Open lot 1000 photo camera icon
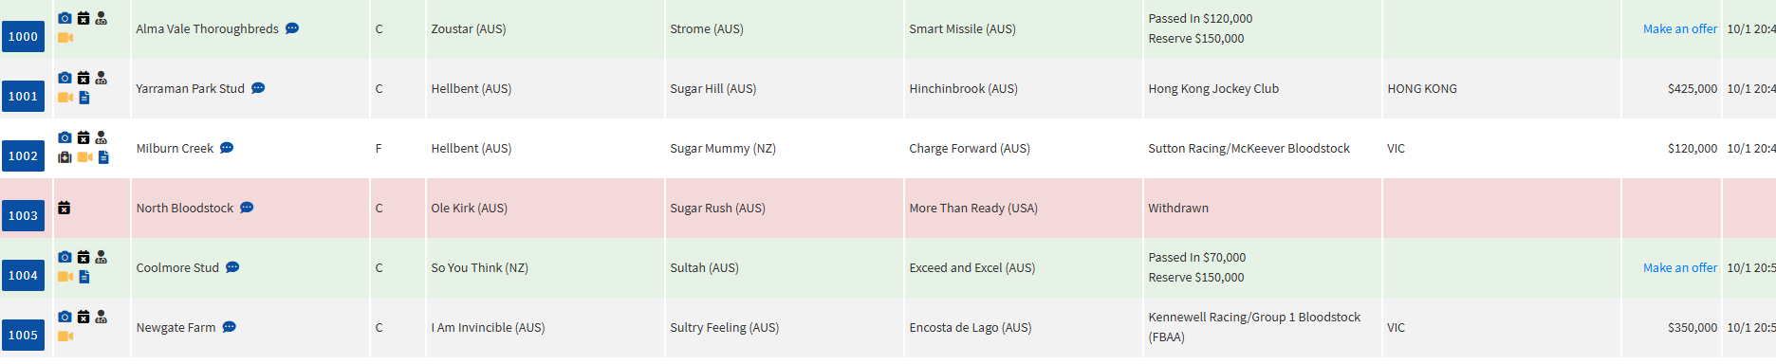The image size is (1776, 364). [x=65, y=18]
